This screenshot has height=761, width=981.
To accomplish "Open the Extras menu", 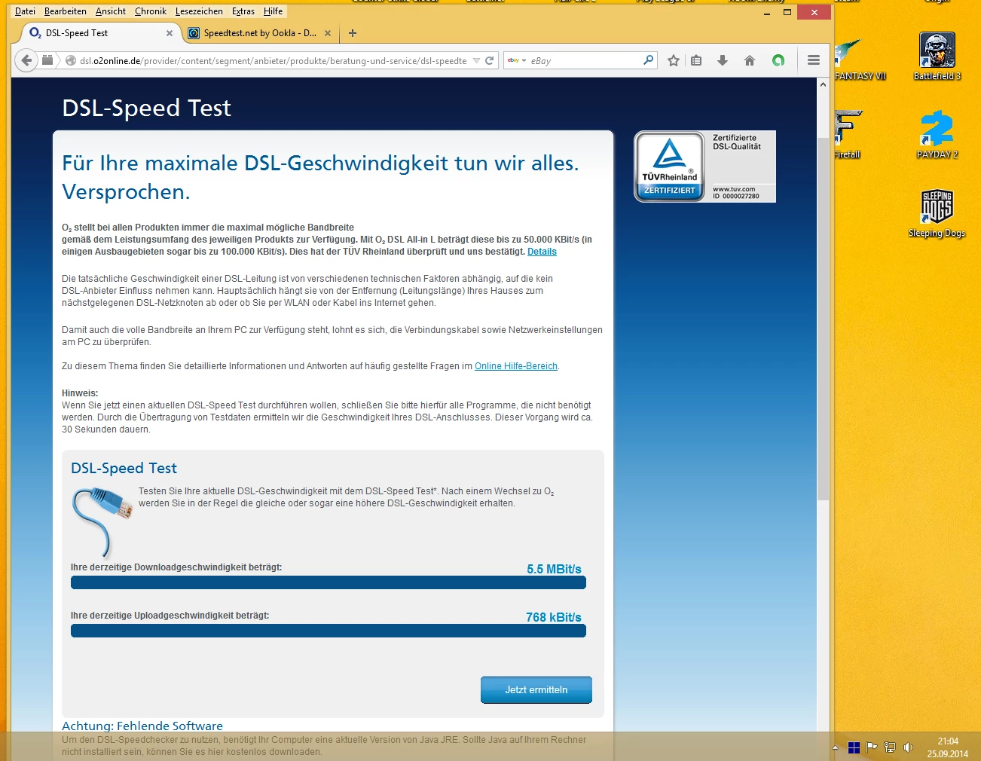I will (243, 11).
